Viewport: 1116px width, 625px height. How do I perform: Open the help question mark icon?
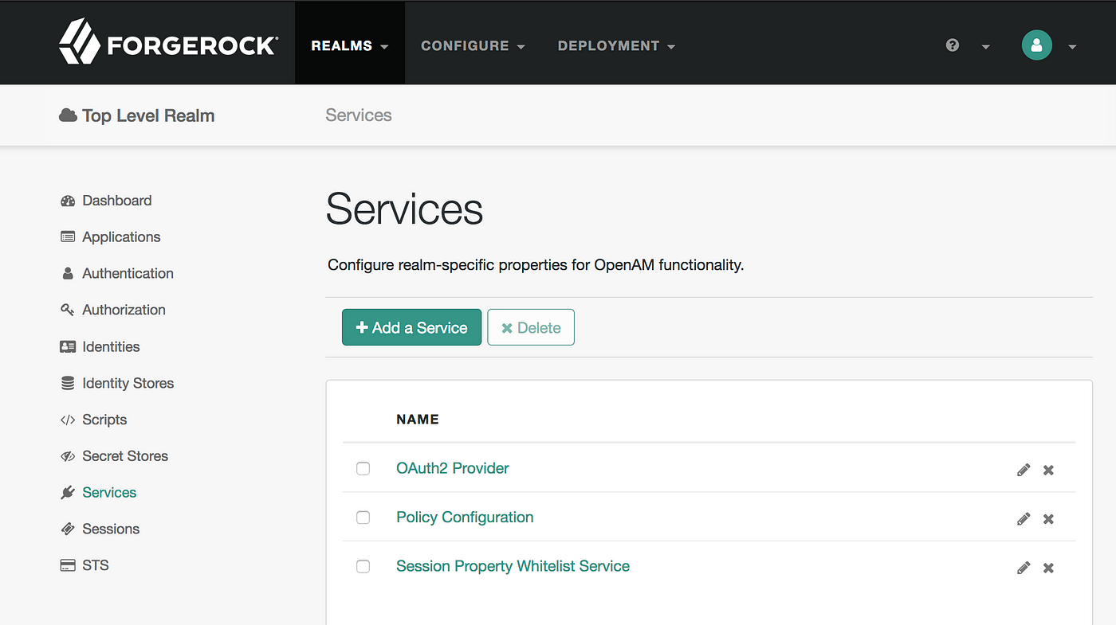tap(953, 45)
